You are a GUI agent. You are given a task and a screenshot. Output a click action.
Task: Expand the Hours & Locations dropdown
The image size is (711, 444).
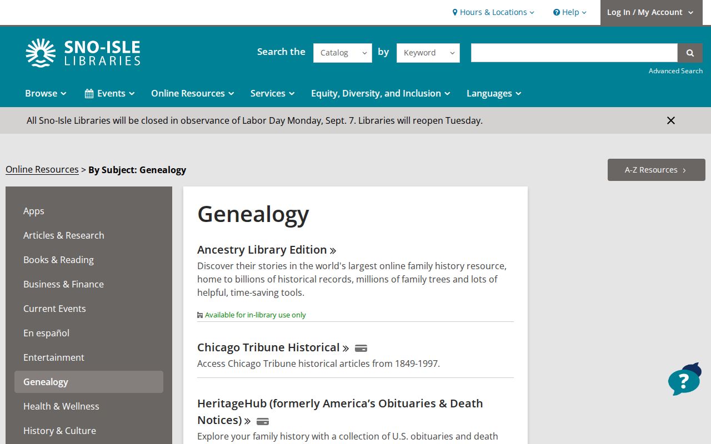click(493, 12)
